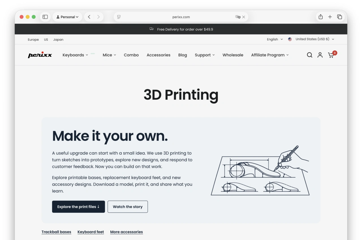Open the Share icon in Safari toolbar
The width and height of the screenshot is (362, 240).
(x=320, y=17)
